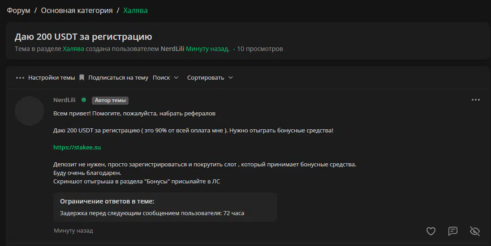
Task: Expand the Поиск dropdown
Action: [x=165, y=77]
